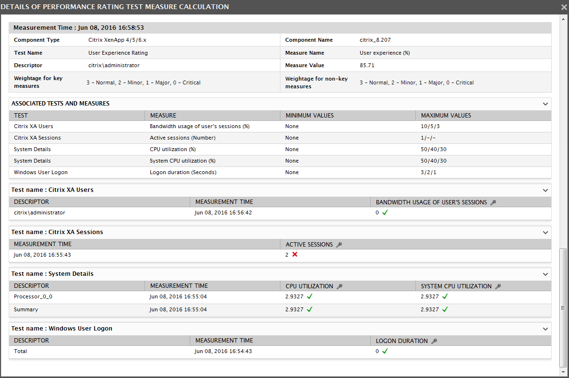Click the Summary descriptor in System Details
The width and height of the screenshot is (569, 378).
(26, 310)
